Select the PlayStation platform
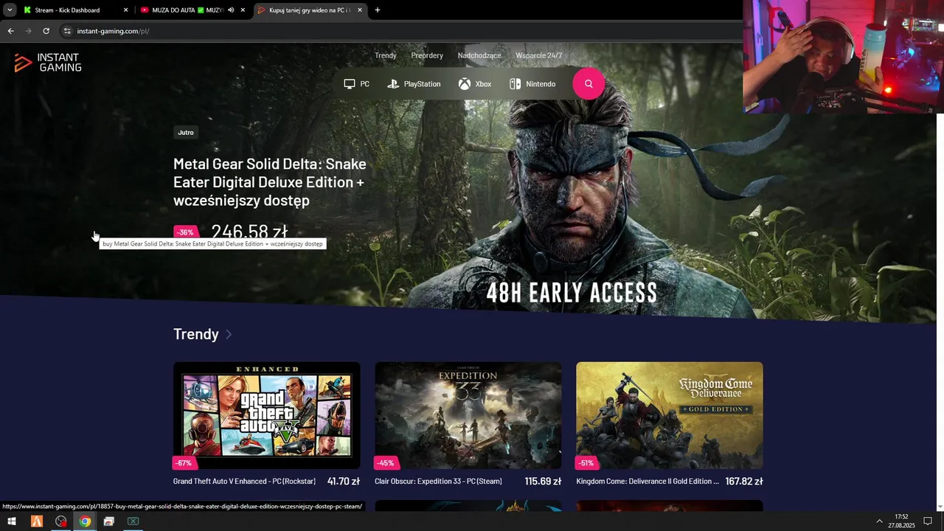944x531 pixels. [x=414, y=84]
